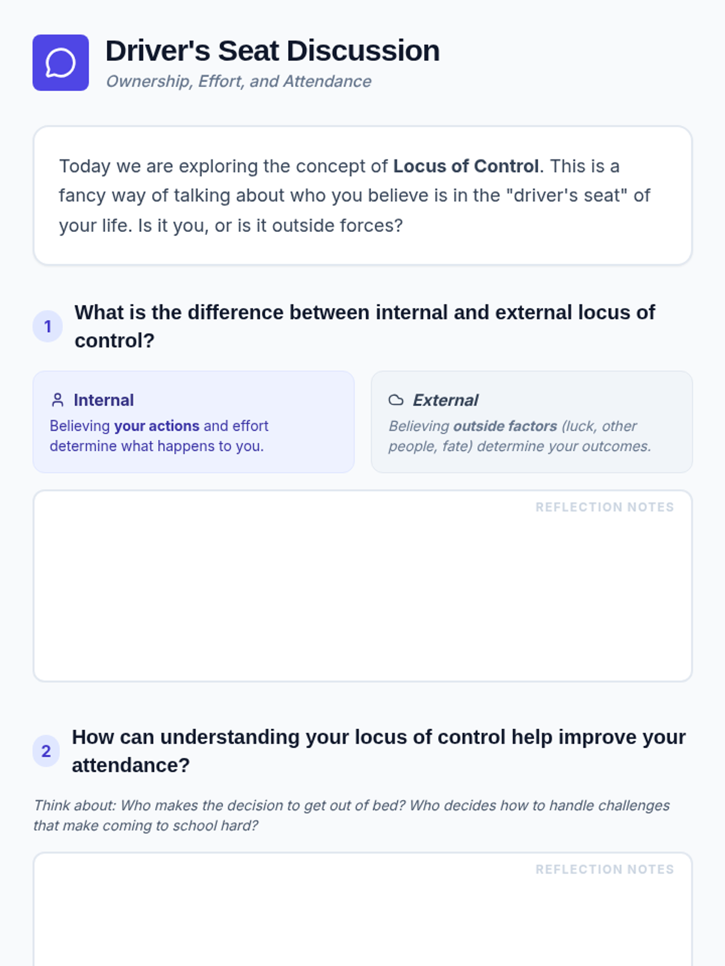Click the purple chat bubble logo icon
Viewport: 725px width, 966px height.
pos(60,63)
